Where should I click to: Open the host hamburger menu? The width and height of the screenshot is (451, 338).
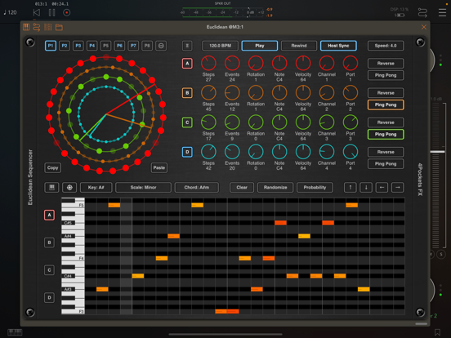point(442,12)
